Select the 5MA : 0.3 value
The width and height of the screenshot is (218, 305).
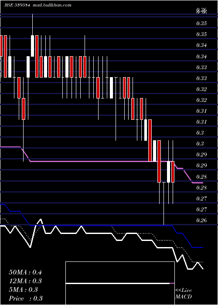[24, 290]
